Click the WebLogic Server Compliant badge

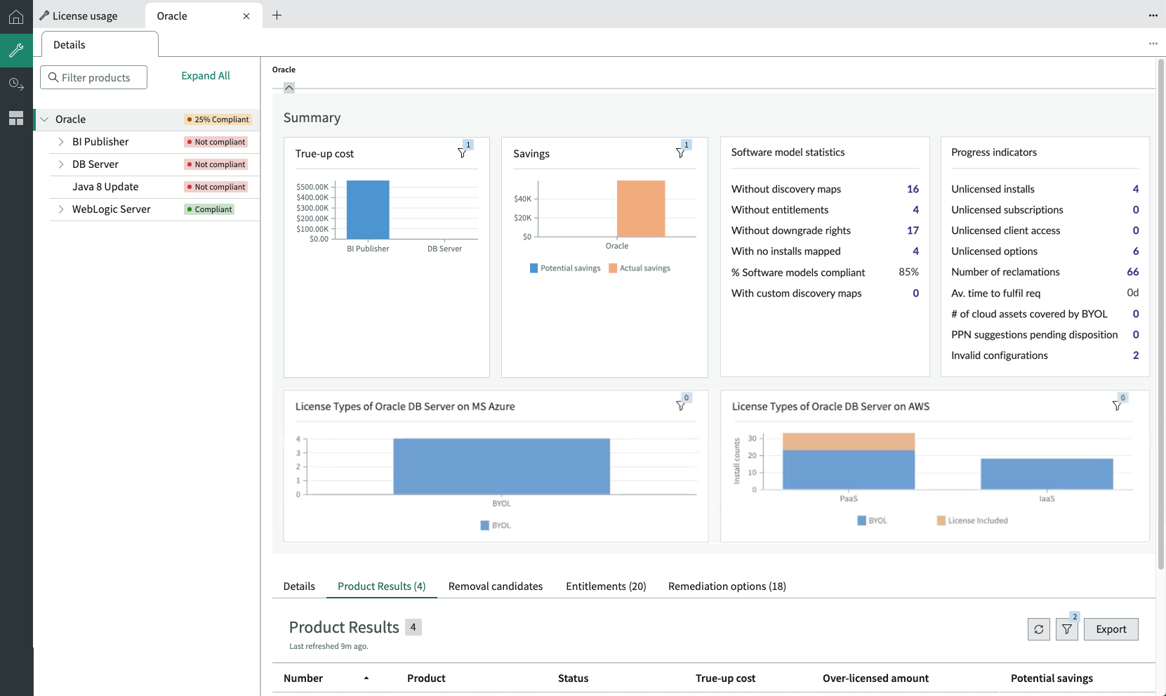pos(209,209)
